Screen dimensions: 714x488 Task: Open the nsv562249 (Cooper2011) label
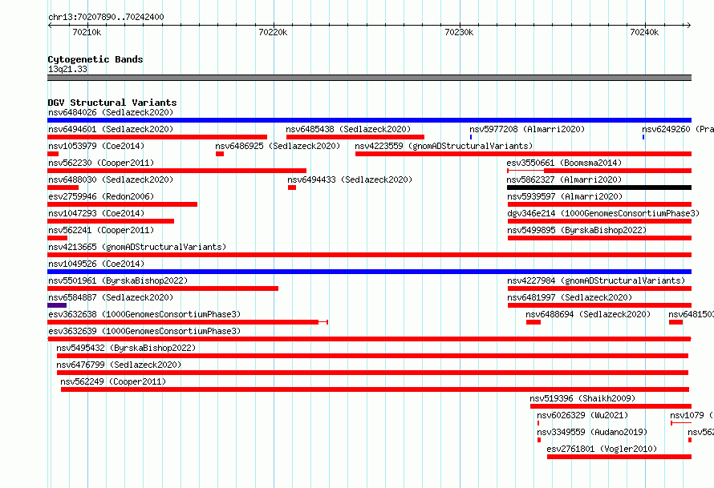(x=113, y=381)
